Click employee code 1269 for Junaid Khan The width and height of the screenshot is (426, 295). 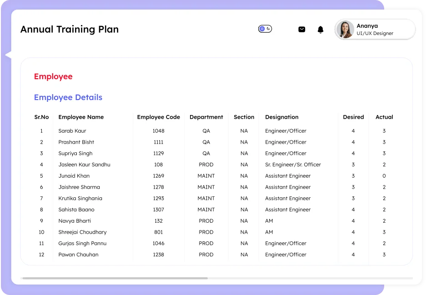coord(158,176)
